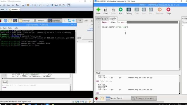
Task: Launch the terminal icon in Raspbian panel
Action: pyautogui.click(x=15, y=21)
